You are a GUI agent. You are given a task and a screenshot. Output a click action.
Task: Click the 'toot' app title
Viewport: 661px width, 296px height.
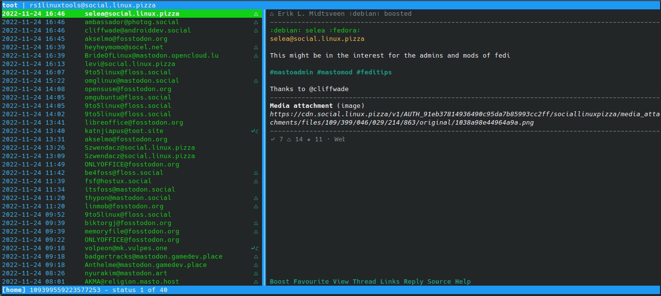(10, 5)
